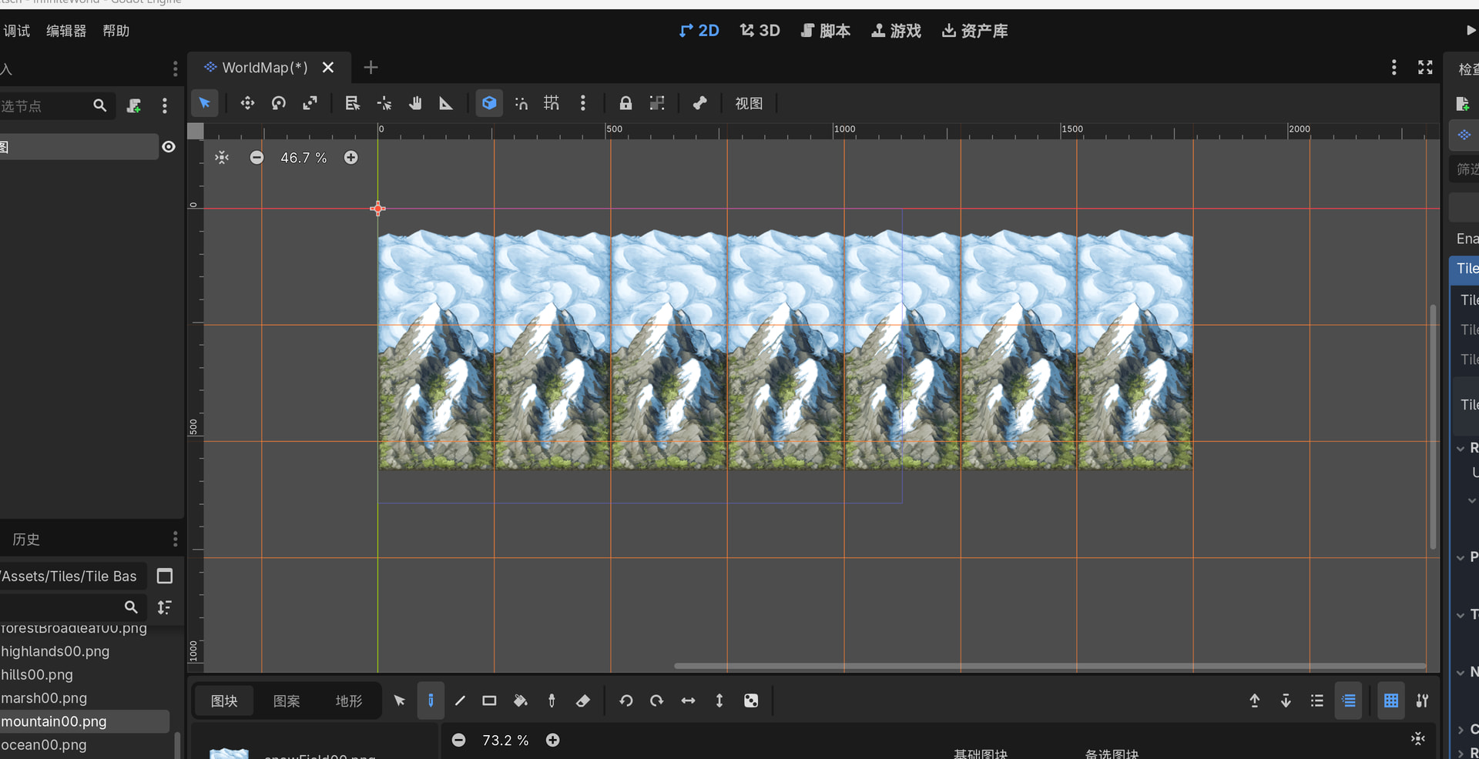Open the 地形 terrains tab
This screenshot has height=759, width=1479.
[x=348, y=700]
